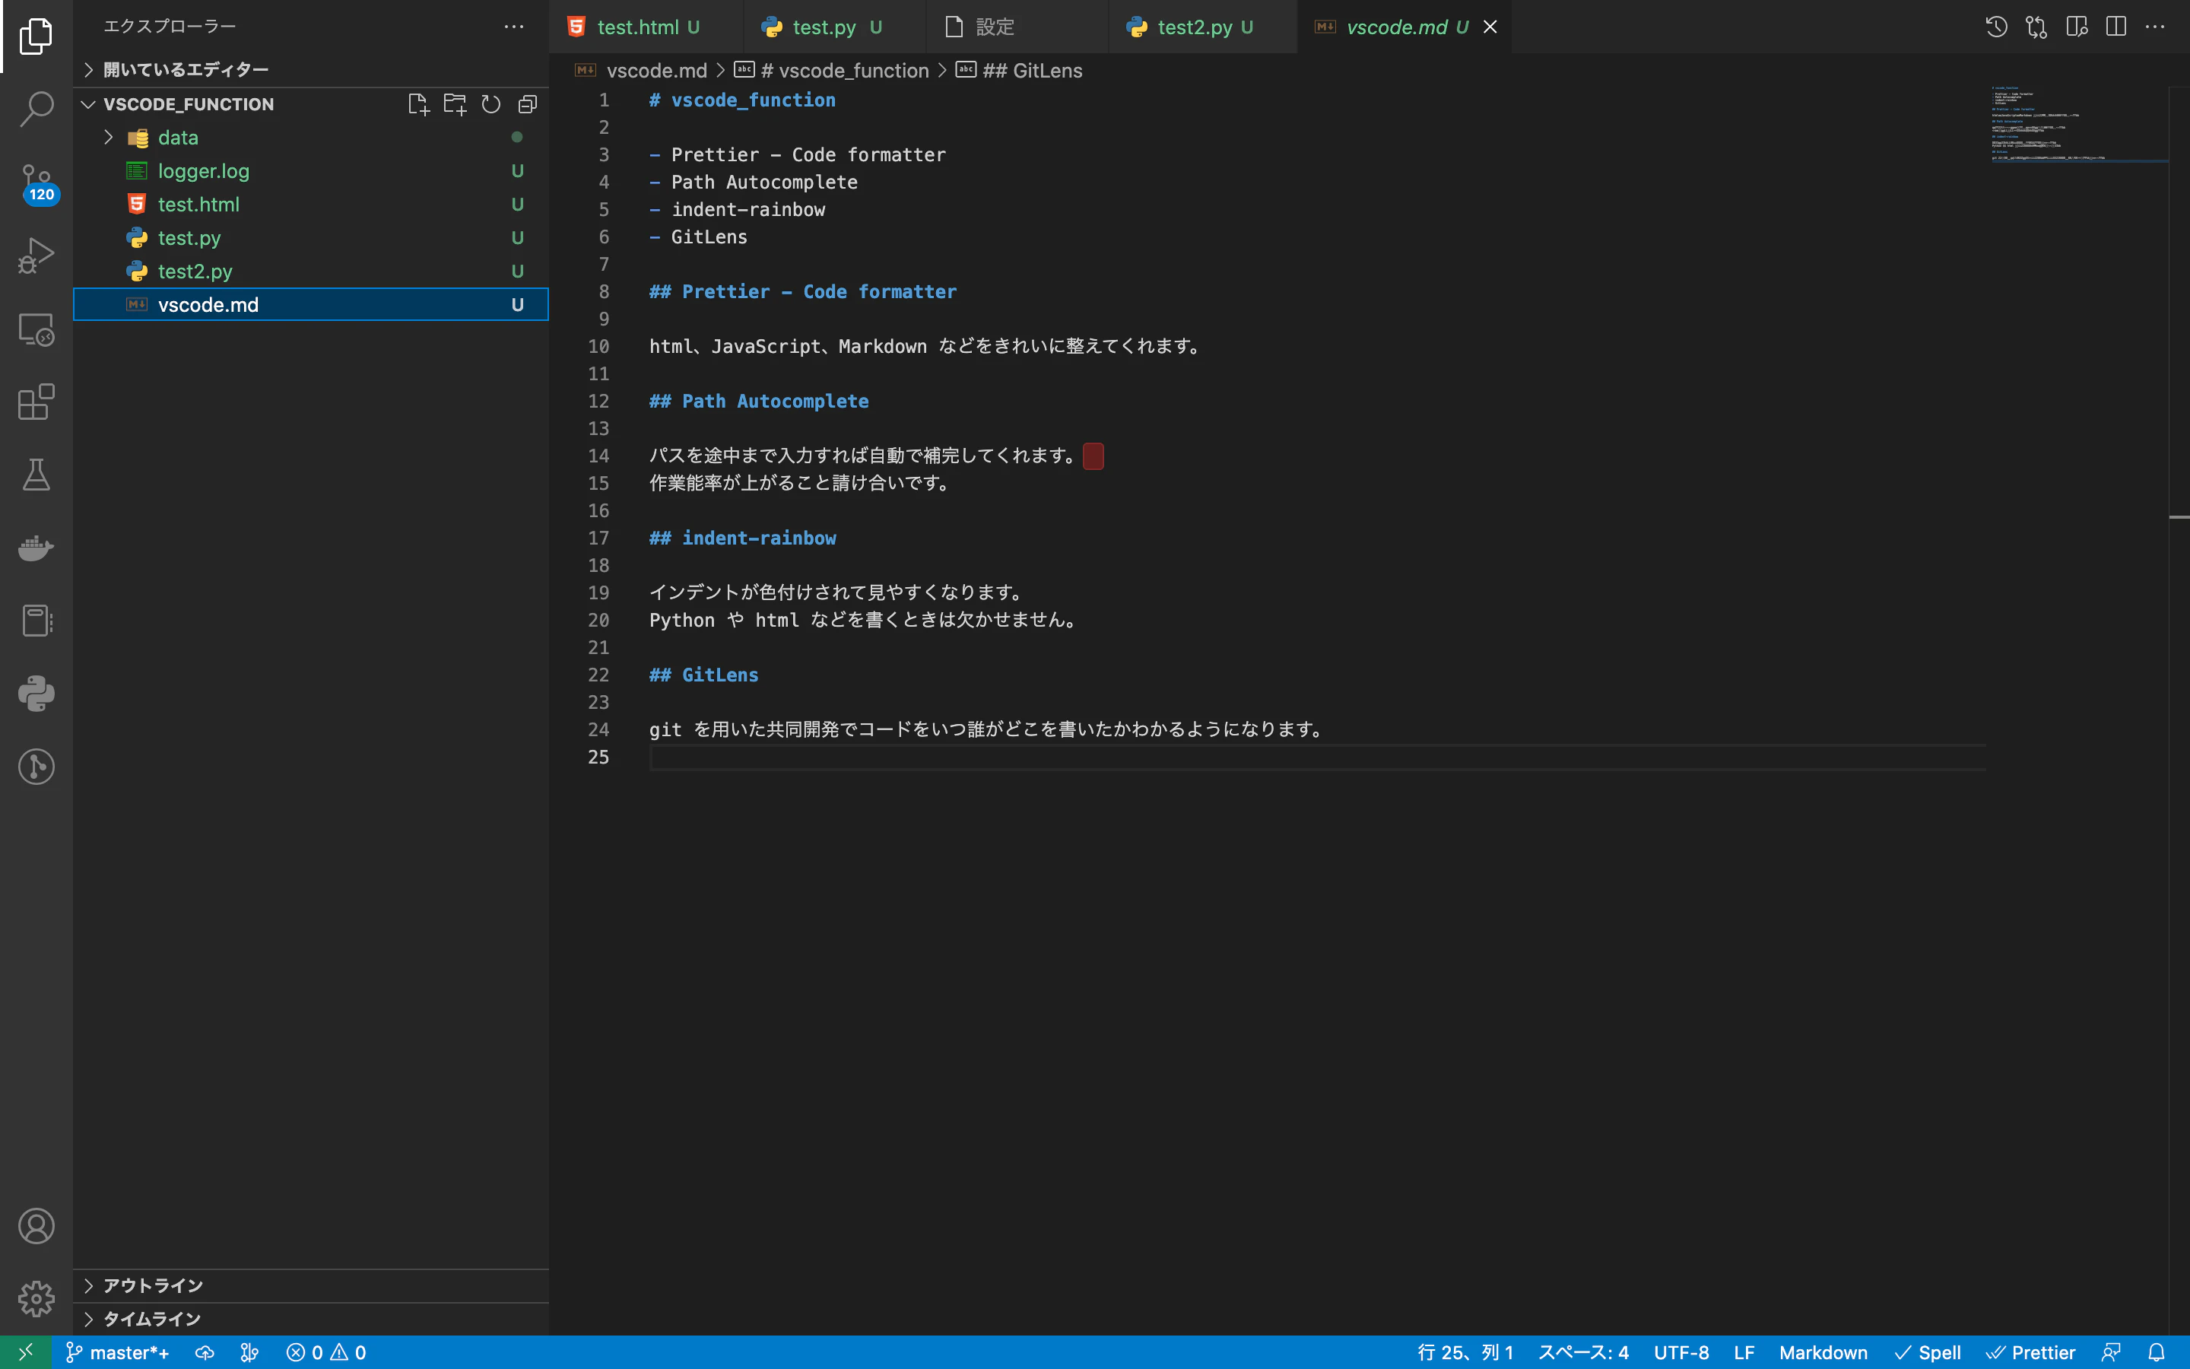Close the vscode.md tab
The height and width of the screenshot is (1369, 2190).
tap(1490, 27)
